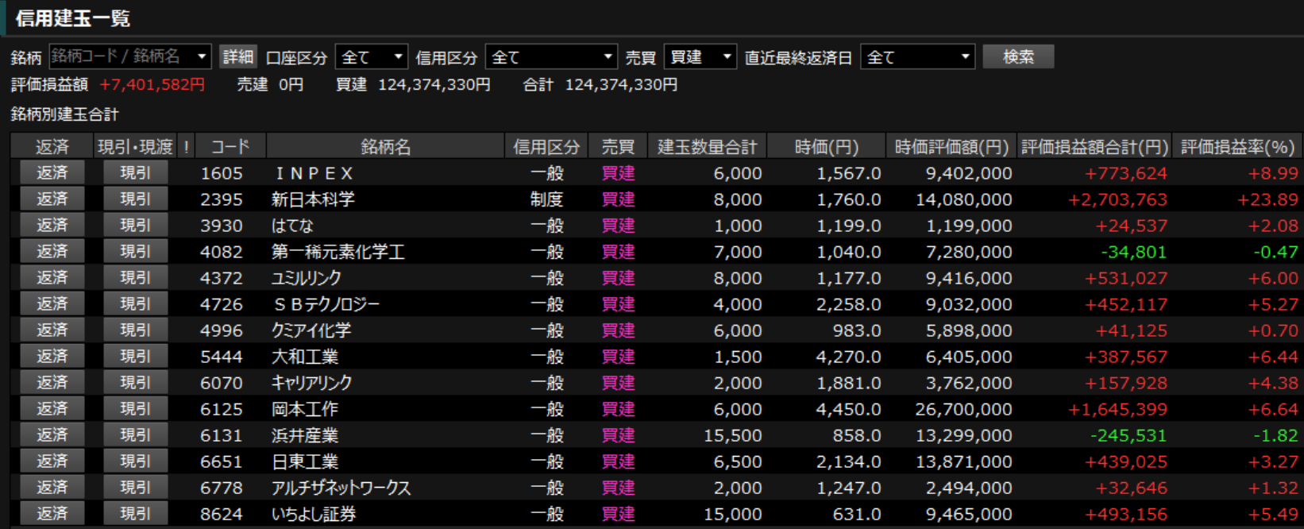The height and width of the screenshot is (529, 1304).
Task: Click 返済 for SBテクノロジー row
Action: coord(52,304)
